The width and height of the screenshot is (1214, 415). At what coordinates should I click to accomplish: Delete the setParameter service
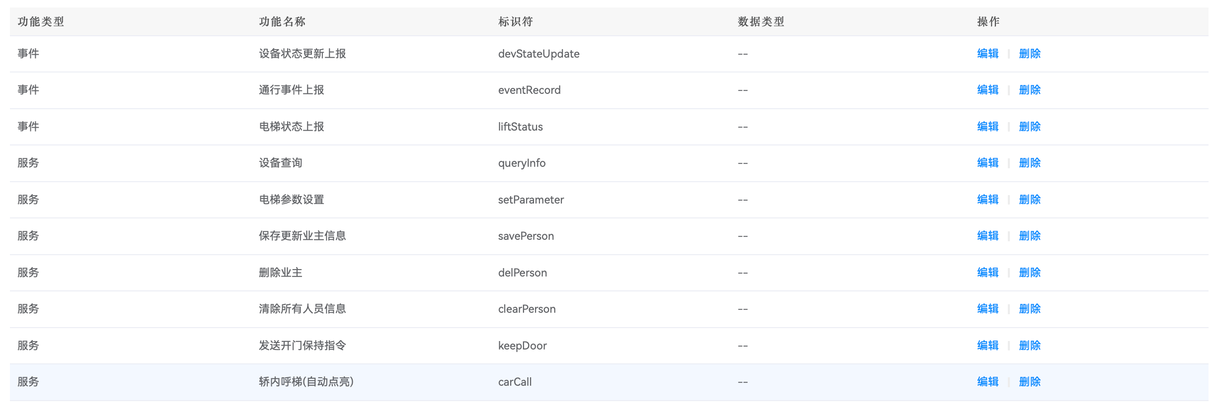[x=1029, y=200]
